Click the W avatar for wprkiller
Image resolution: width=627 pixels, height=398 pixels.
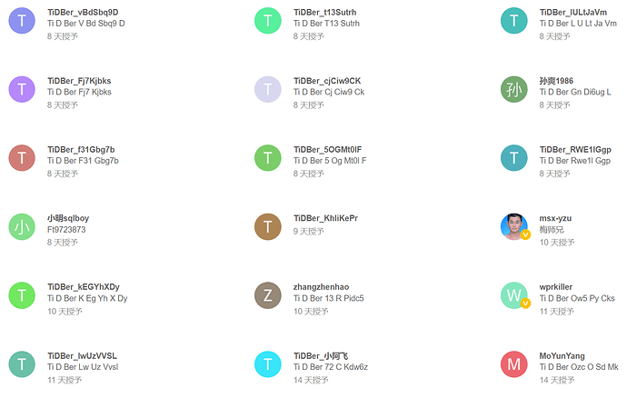pyautogui.click(x=514, y=295)
